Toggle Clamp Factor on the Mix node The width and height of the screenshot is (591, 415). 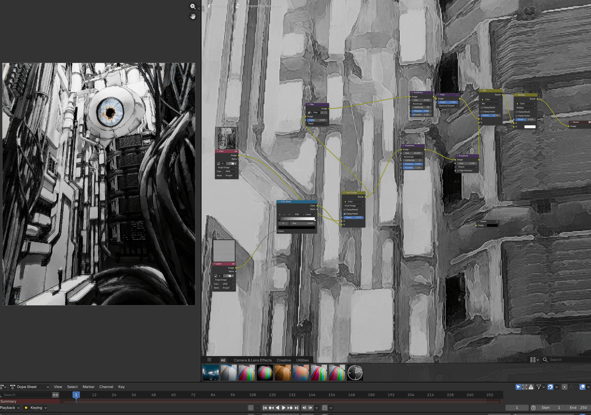(x=482, y=112)
